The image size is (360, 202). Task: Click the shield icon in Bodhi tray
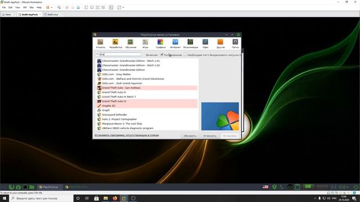pos(274,187)
